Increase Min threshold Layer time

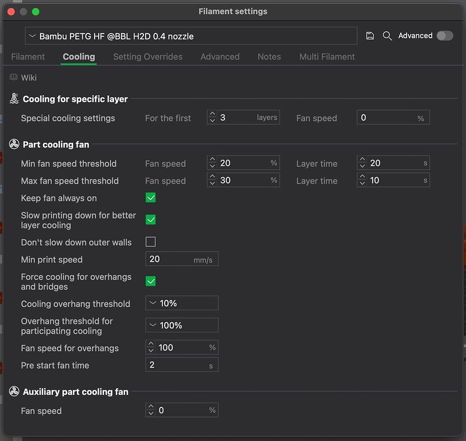coord(362,159)
